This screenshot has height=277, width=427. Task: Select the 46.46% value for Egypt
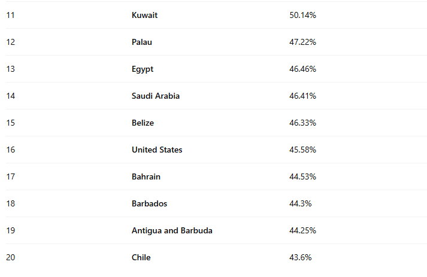point(302,69)
